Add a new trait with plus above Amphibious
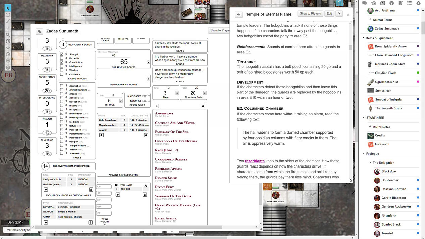 [x=157, y=106]
